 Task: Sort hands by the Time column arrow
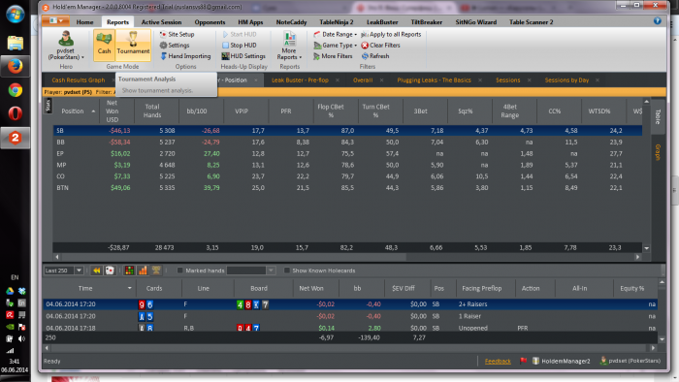[129, 288]
